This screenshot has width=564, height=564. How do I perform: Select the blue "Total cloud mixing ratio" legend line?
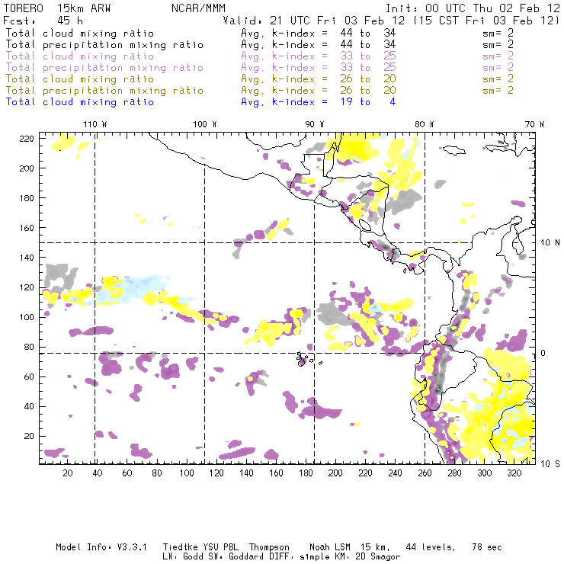tap(80, 103)
